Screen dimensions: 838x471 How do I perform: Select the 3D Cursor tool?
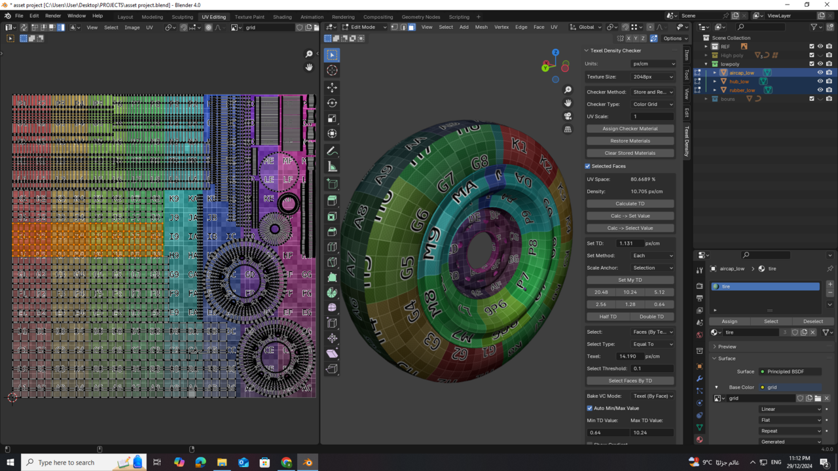(332, 70)
